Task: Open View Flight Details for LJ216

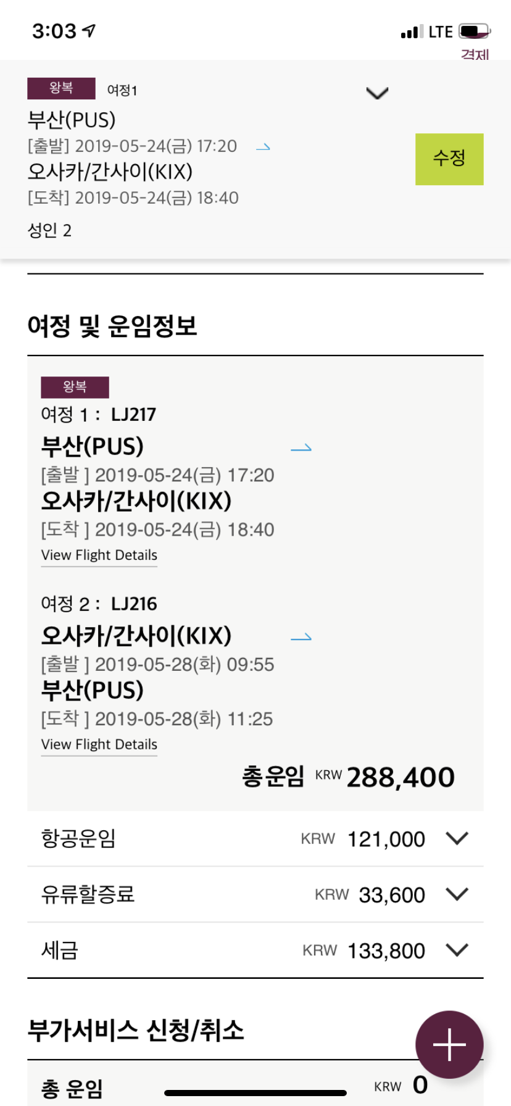Action: pyautogui.click(x=99, y=745)
